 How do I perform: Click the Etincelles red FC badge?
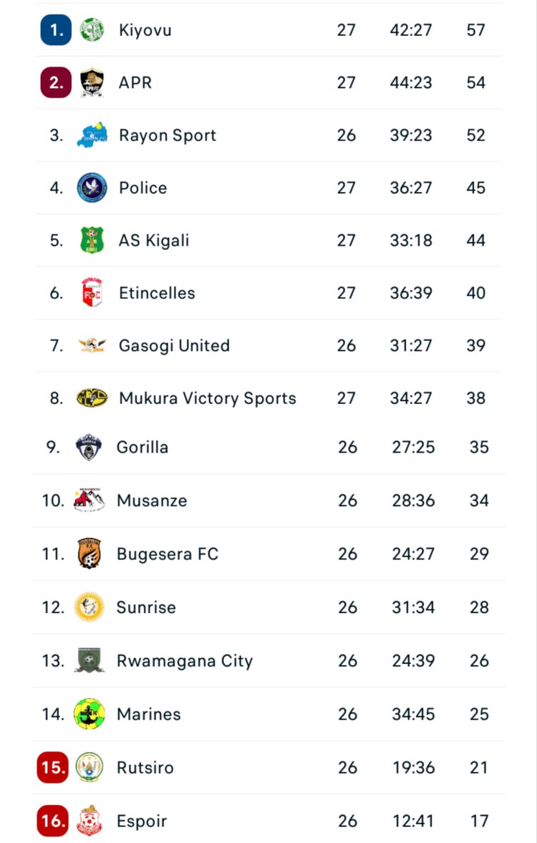[92, 293]
